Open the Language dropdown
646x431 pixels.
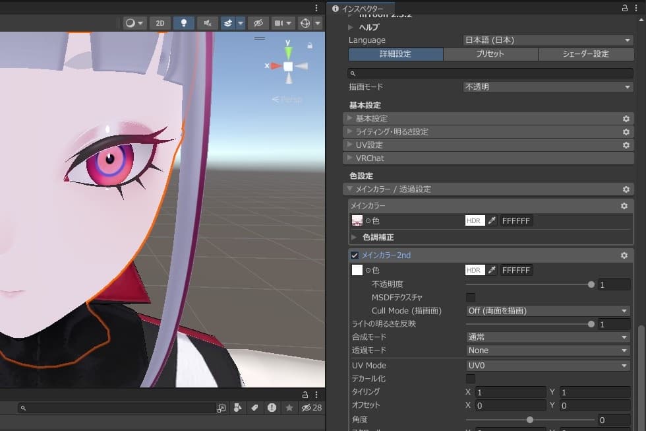[x=548, y=40]
